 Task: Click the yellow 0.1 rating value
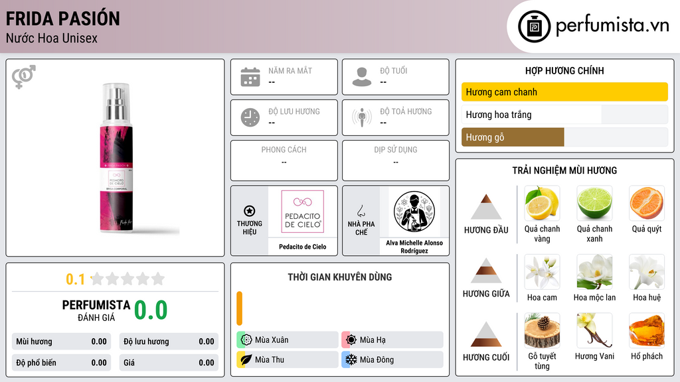coord(76,279)
